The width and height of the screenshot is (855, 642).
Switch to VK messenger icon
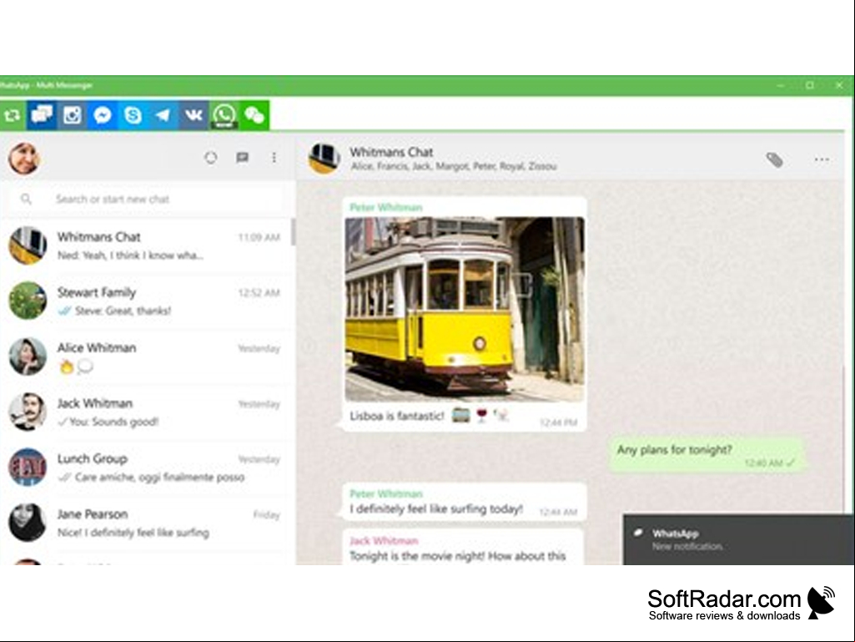194,115
